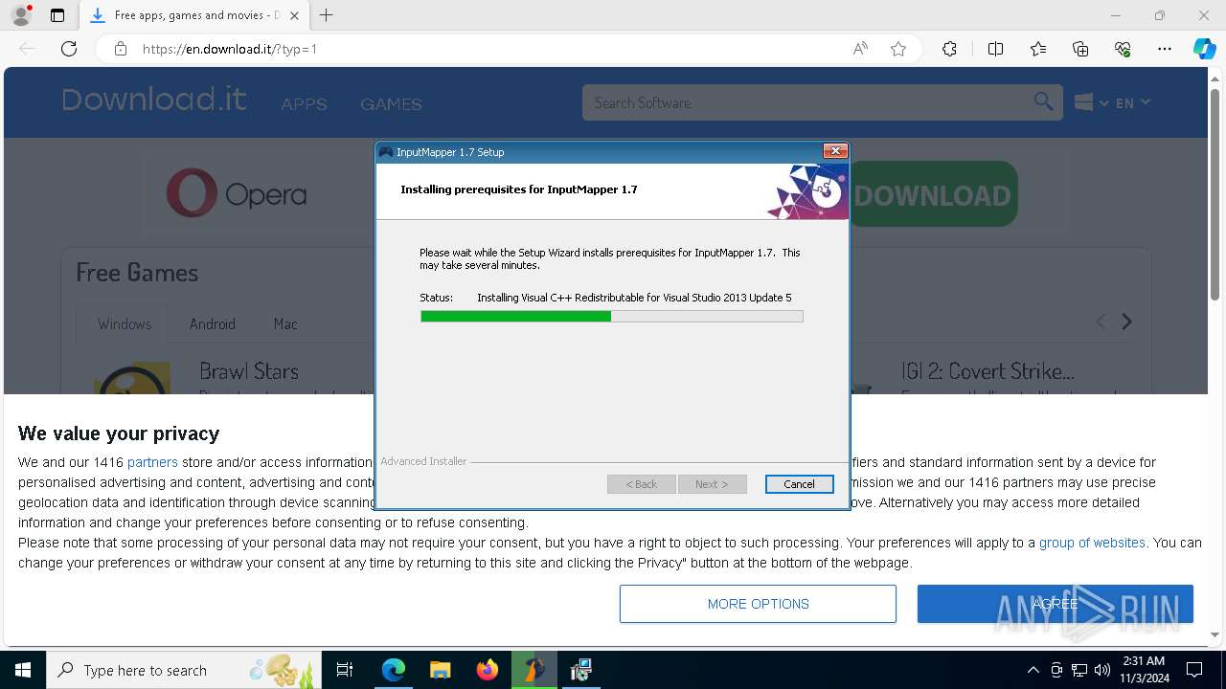
Task: Open the Windows Start menu
Action: click(23, 670)
